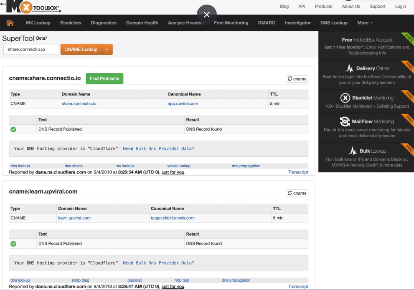Open the Free MxToolBox Account banner
Screen dimensions: 414x290
[x=366, y=46]
